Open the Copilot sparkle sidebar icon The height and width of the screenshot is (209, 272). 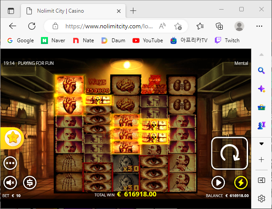tap(261, 89)
